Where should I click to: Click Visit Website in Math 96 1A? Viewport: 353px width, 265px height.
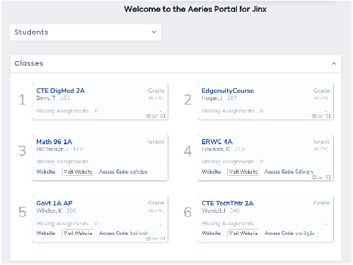(x=78, y=172)
